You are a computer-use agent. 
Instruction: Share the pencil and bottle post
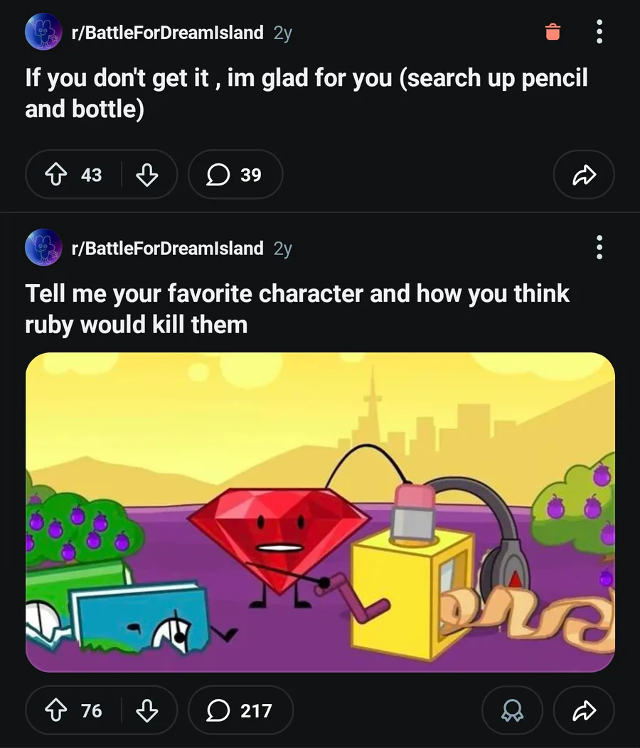coord(583,174)
